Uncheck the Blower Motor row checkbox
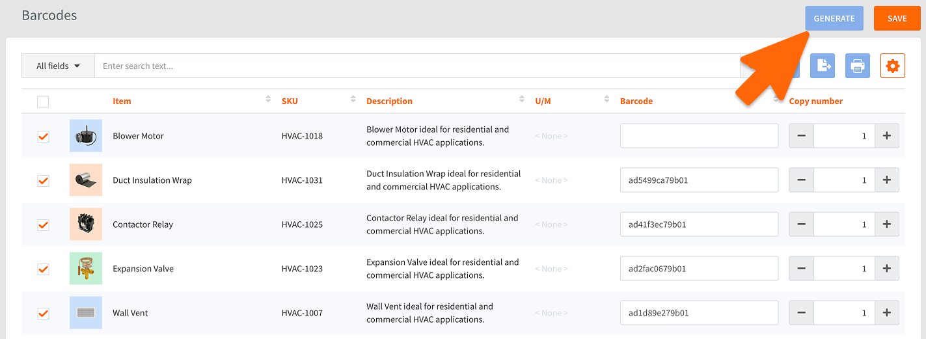 43,136
